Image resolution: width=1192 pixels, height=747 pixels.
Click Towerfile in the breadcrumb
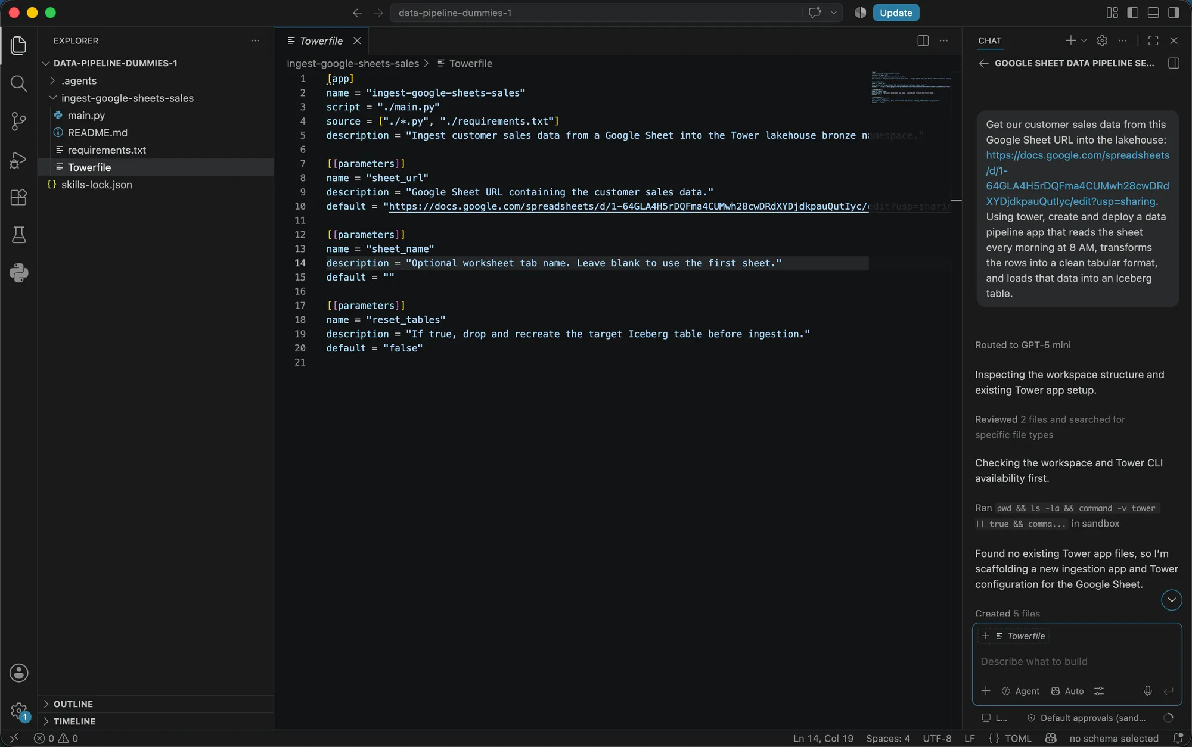tap(465, 63)
